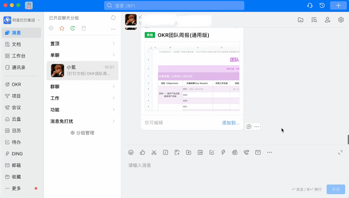Show 更多 items in the sidebar
This screenshot has height=198, width=349.
pos(21,188)
